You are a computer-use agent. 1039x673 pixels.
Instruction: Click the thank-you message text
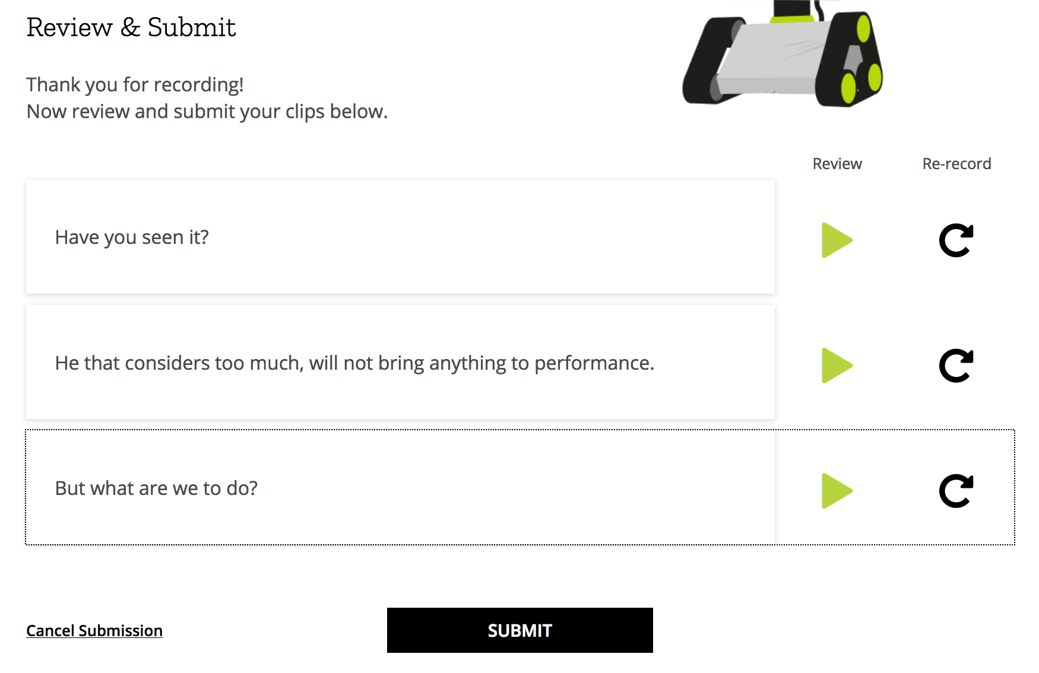208,97
